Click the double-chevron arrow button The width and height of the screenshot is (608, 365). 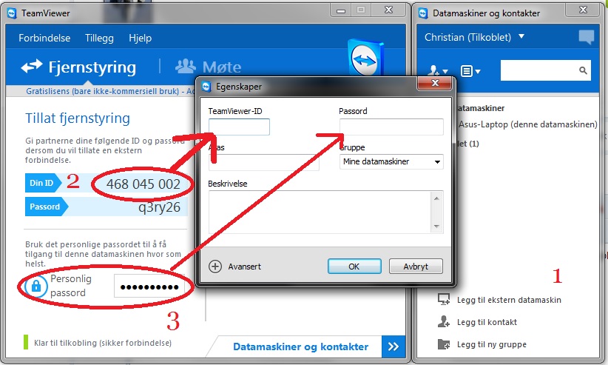point(393,346)
